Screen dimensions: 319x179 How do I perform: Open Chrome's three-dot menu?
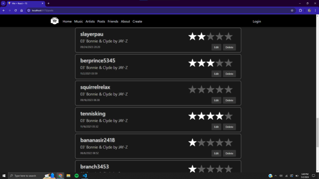pos(315,10)
